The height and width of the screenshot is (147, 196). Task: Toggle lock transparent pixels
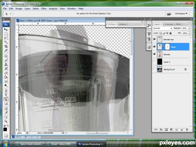(x=161, y=33)
